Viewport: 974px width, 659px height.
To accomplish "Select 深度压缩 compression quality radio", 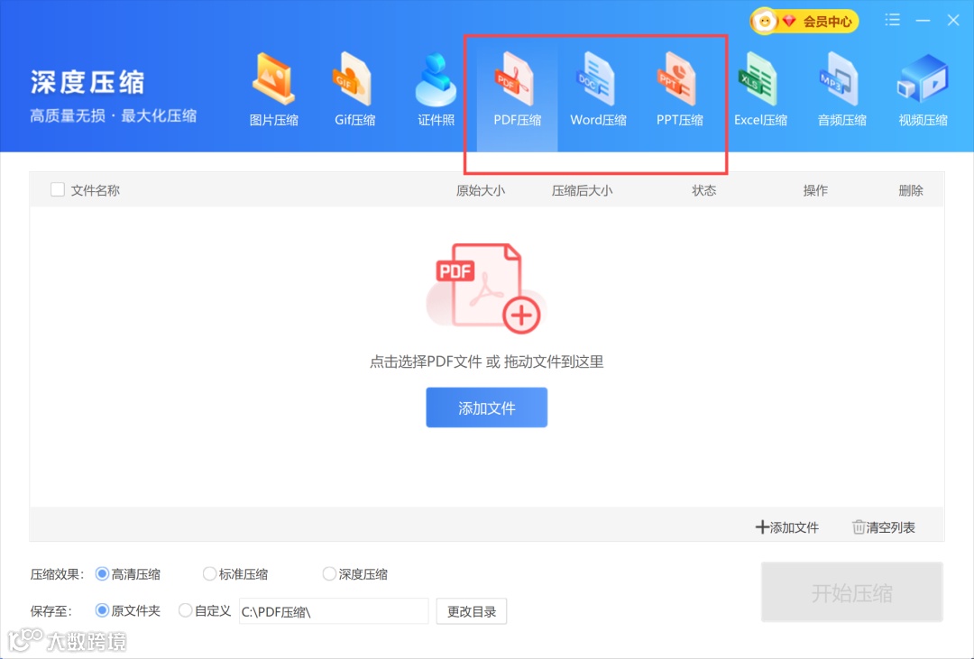I will [x=355, y=574].
